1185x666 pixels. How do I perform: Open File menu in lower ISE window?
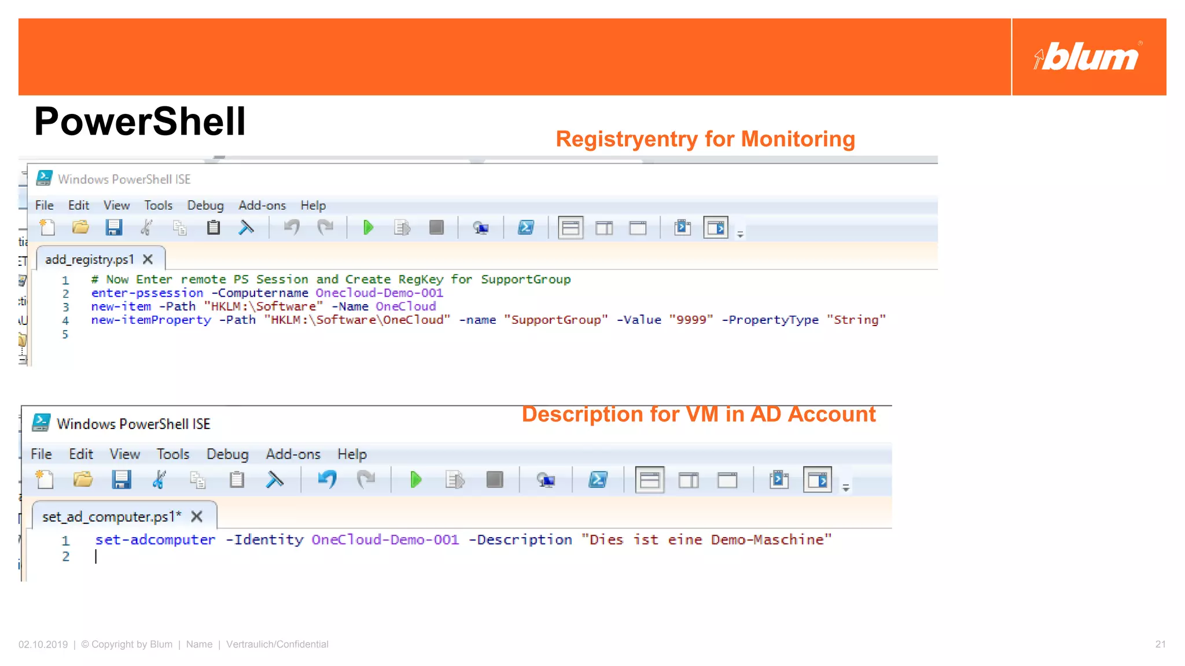(41, 454)
